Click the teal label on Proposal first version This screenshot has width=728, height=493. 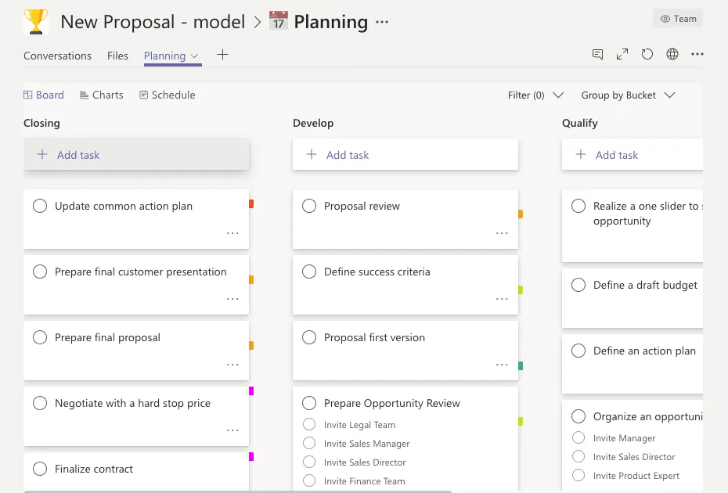click(x=521, y=365)
